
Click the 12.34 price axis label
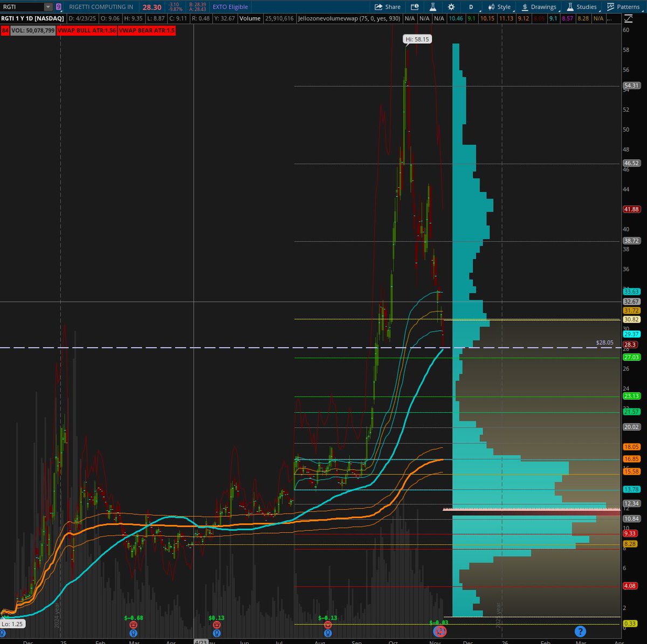(x=631, y=504)
